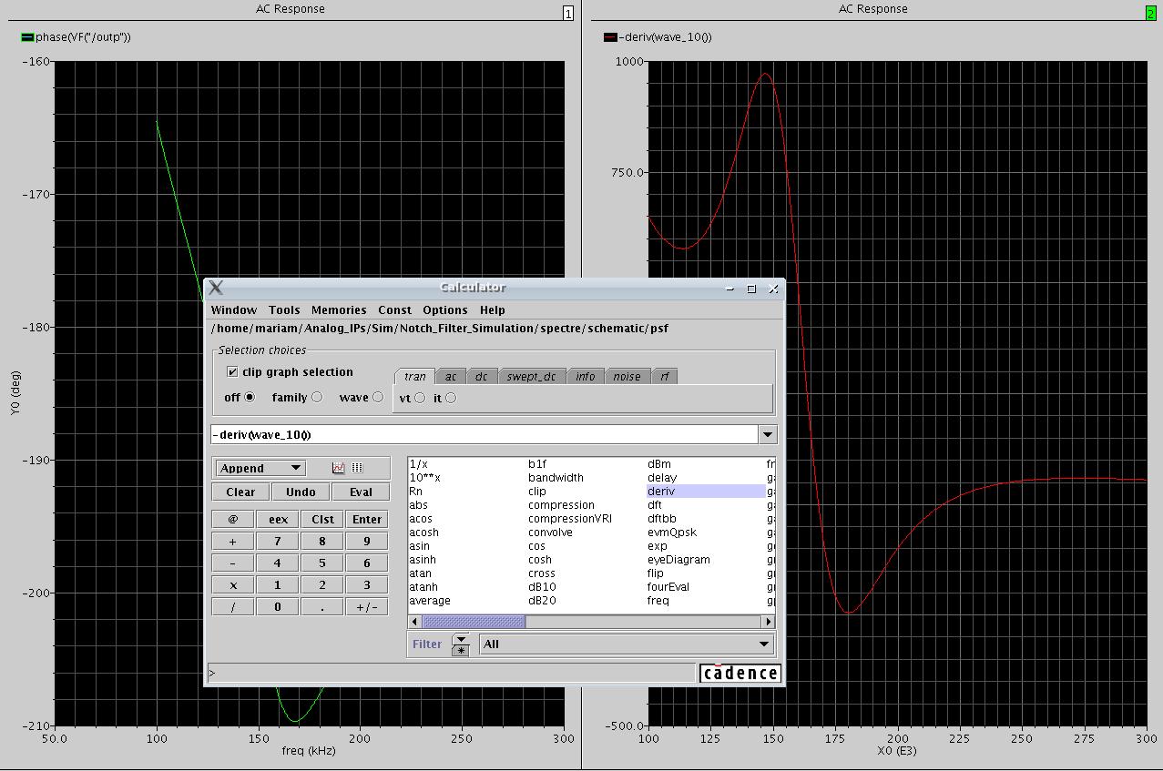Click the plot waveform icon next to Append

pyautogui.click(x=339, y=468)
